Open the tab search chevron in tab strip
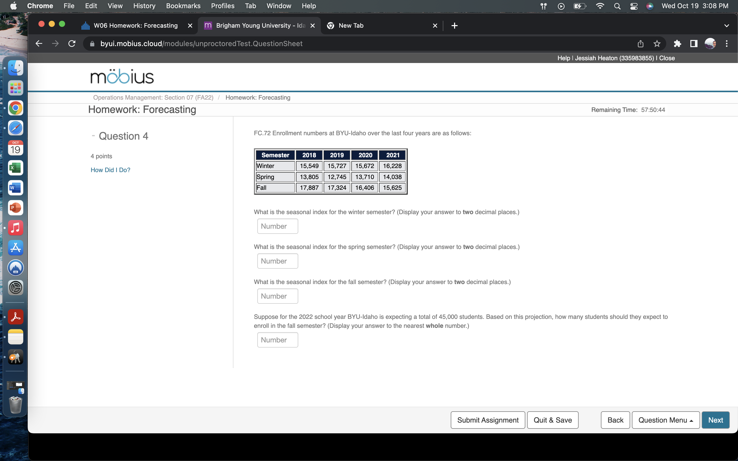Screen dimensions: 738x461 726,26
